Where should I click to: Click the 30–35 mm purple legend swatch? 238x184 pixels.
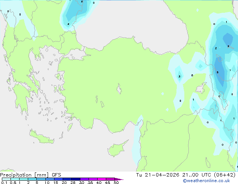click(x=84, y=179)
